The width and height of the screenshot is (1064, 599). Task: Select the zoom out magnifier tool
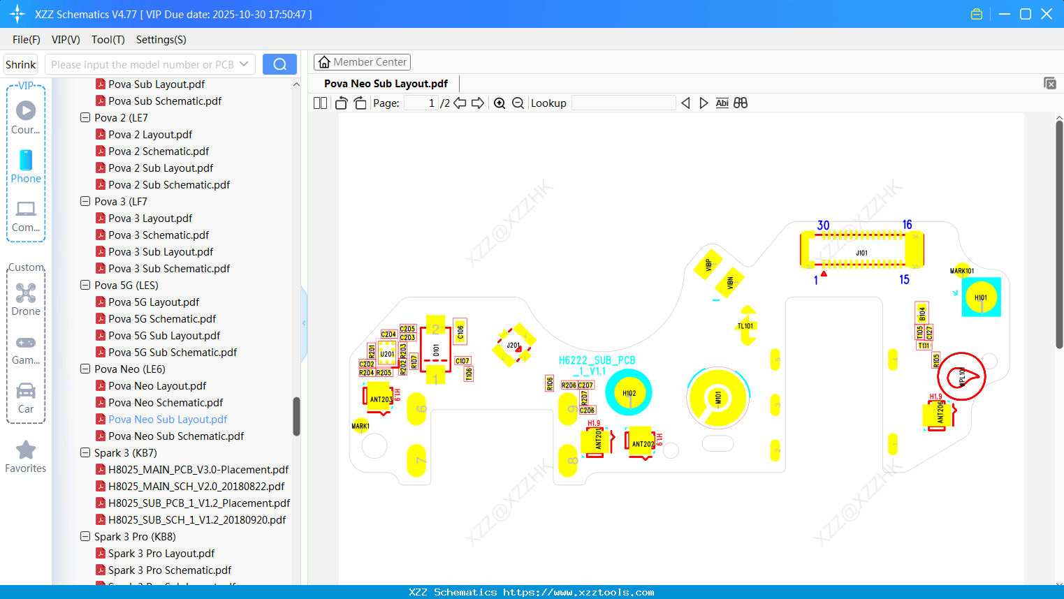(518, 103)
